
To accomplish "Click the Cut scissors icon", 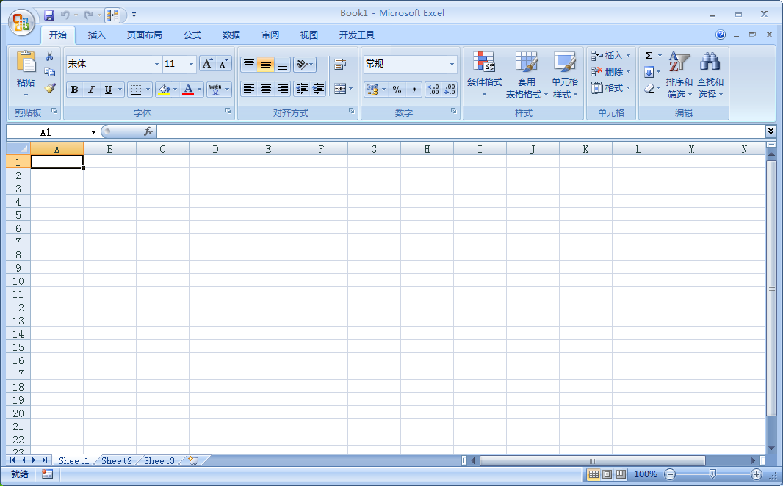I will coord(49,56).
